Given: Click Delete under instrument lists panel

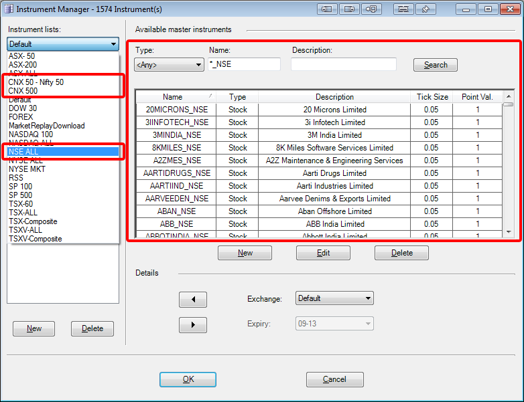Looking at the screenshot, I should point(92,328).
